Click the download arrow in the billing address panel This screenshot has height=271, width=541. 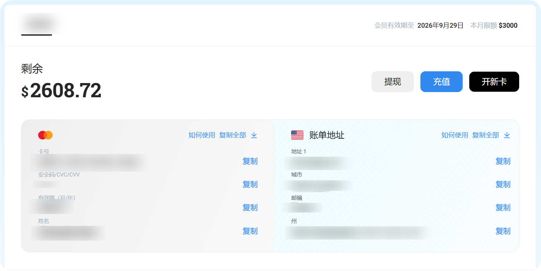click(507, 135)
